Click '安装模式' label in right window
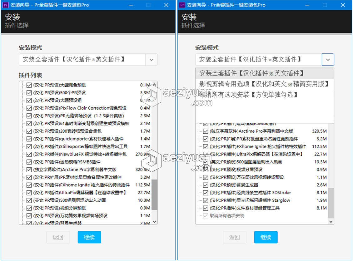 point(207,48)
